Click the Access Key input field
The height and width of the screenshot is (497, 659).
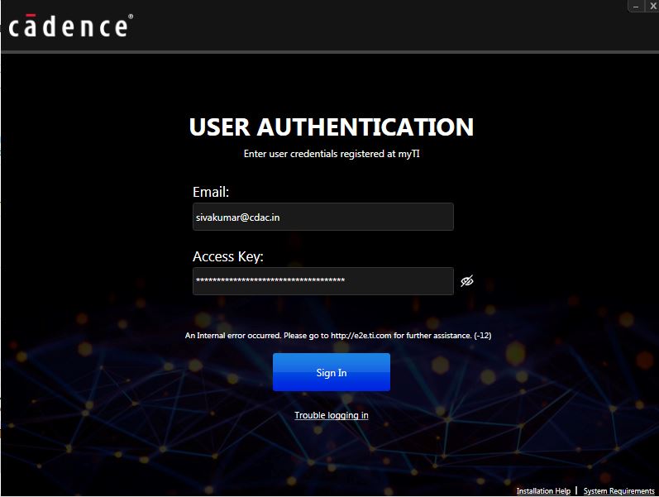point(322,281)
